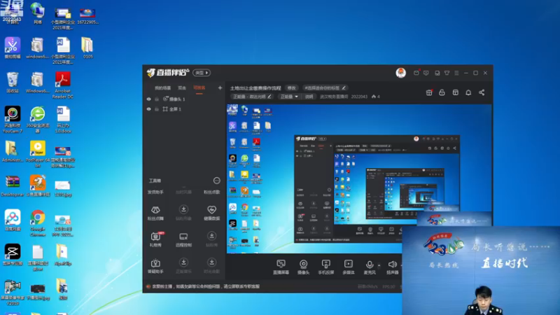Select the orange highlighted scene tab
The image size is (560, 315).
click(x=199, y=88)
